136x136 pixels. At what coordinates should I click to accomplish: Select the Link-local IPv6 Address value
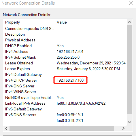point(81,103)
